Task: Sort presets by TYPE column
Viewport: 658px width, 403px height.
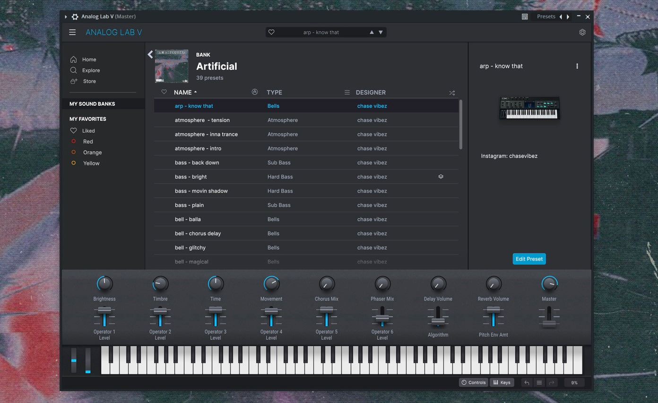Action: coord(274,93)
